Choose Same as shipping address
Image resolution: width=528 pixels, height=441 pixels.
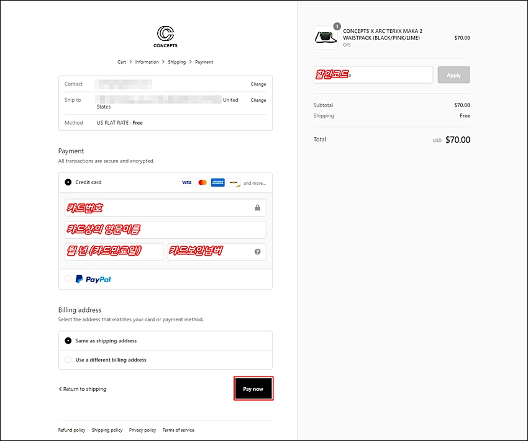pyautogui.click(x=68, y=341)
